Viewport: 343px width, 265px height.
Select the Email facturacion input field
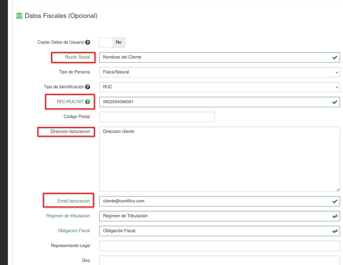(212, 201)
